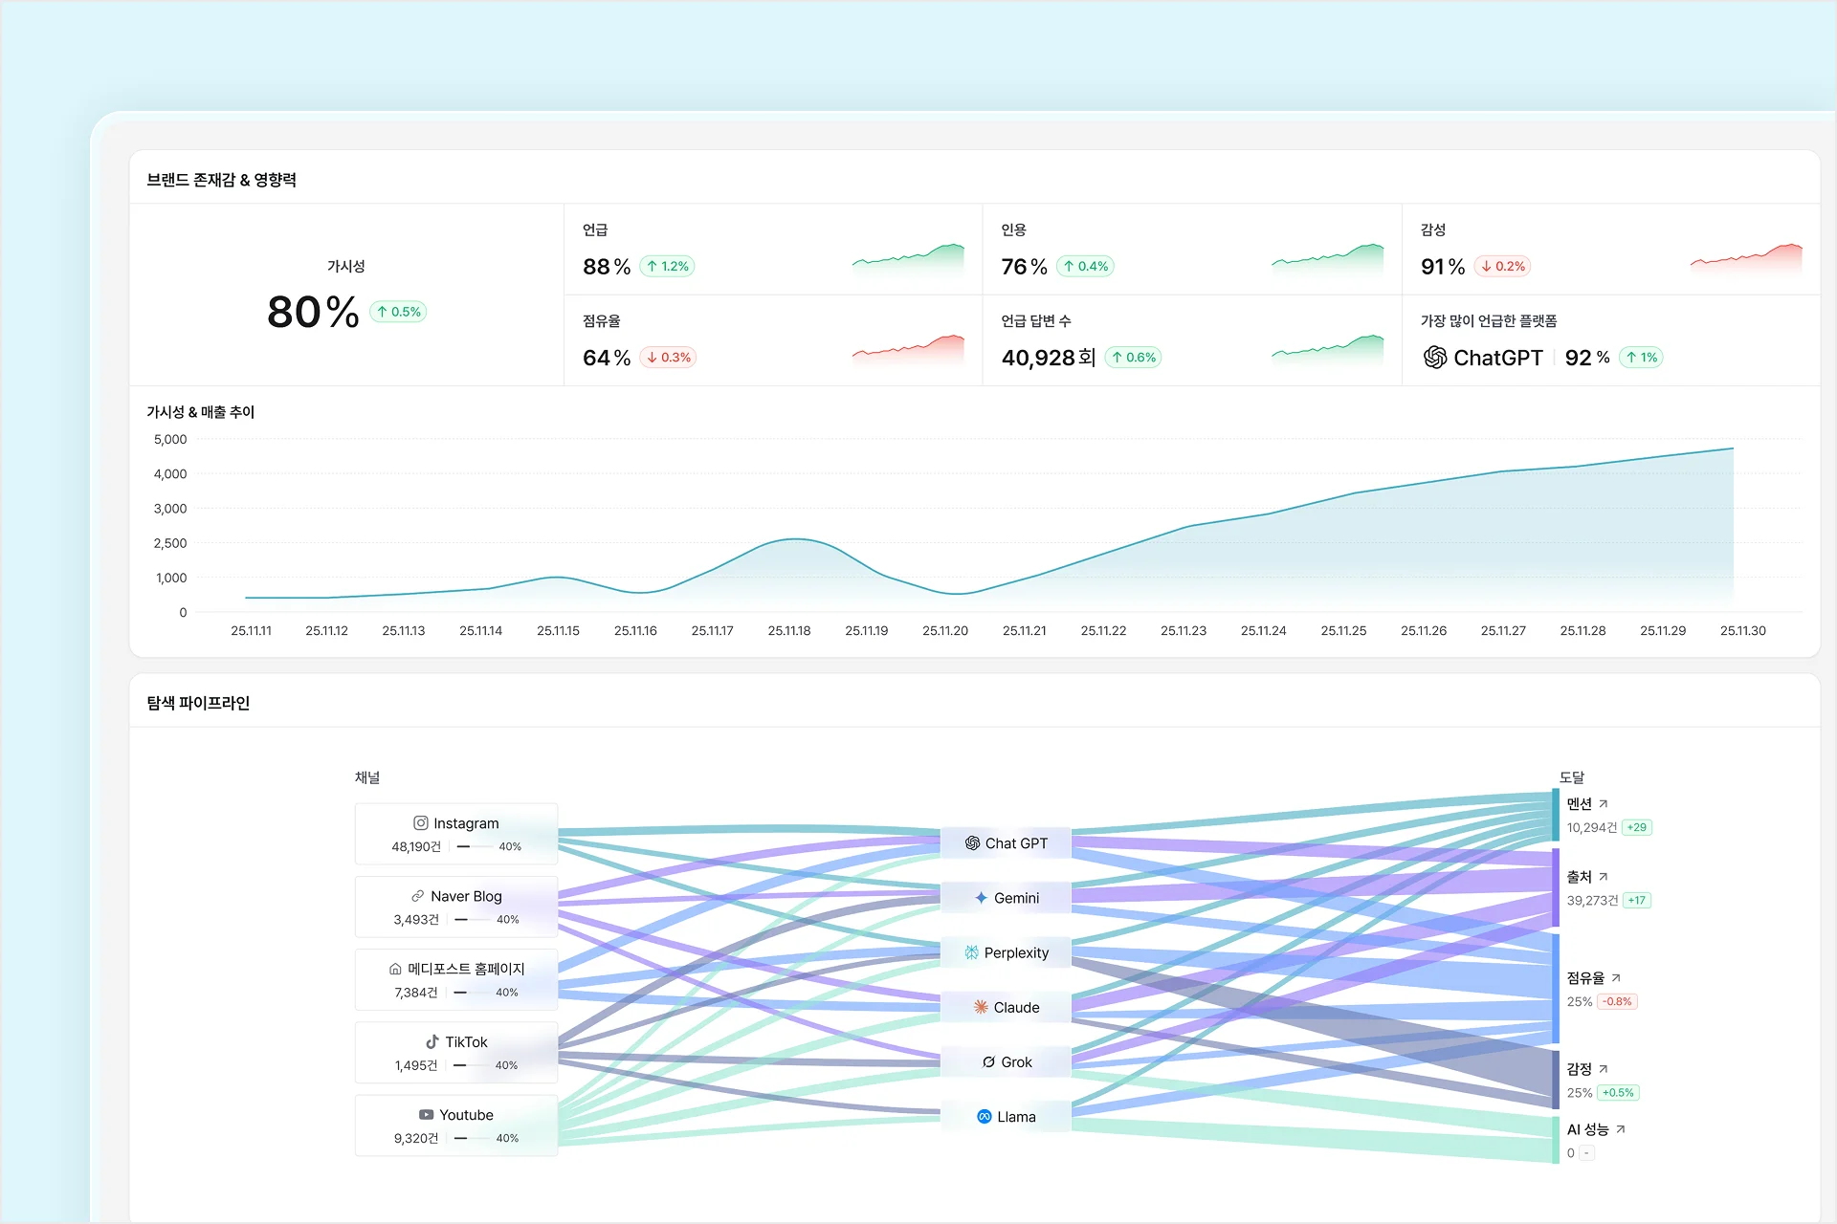Click the Claude starburst icon node
The image size is (1837, 1224).
tap(981, 1007)
